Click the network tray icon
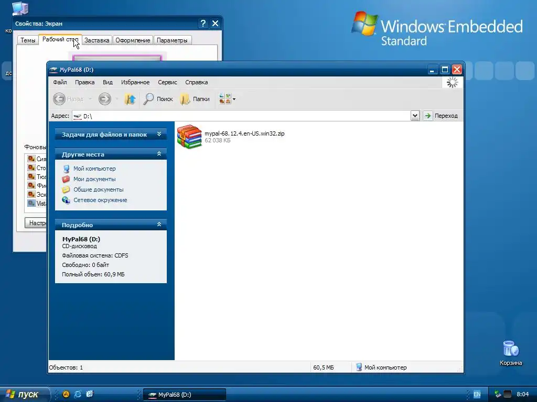The height and width of the screenshot is (402, 537). pos(498,394)
